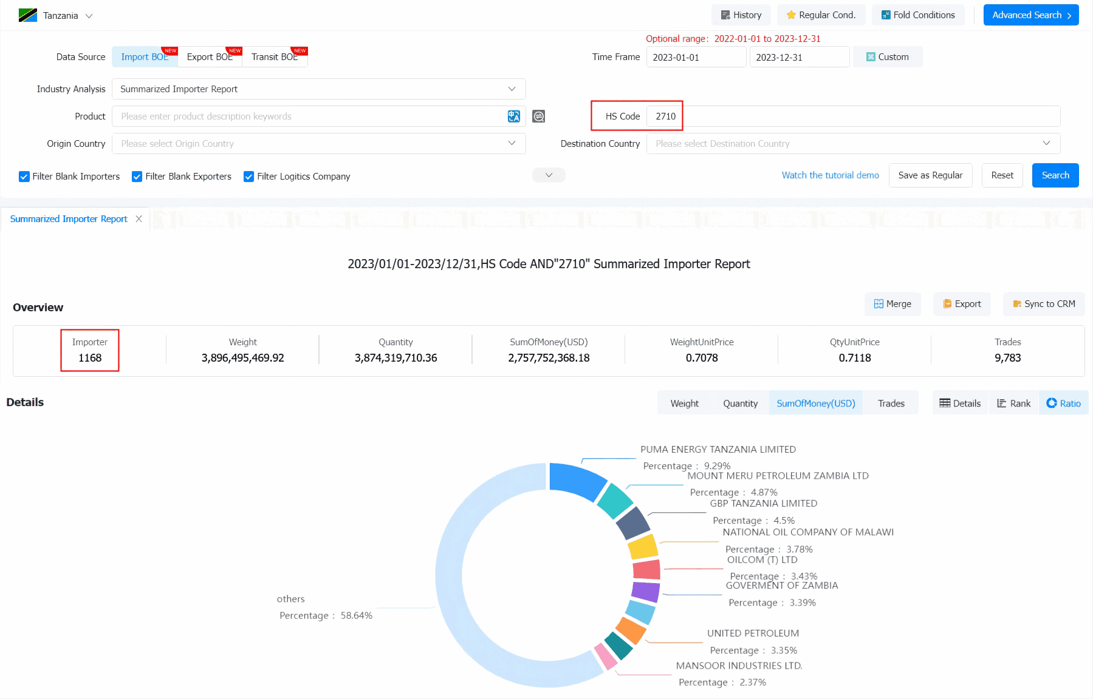Image resolution: width=1093 pixels, height=699 pixels.
Task: Click the Custom time frame icon
Action: point(871,57)
